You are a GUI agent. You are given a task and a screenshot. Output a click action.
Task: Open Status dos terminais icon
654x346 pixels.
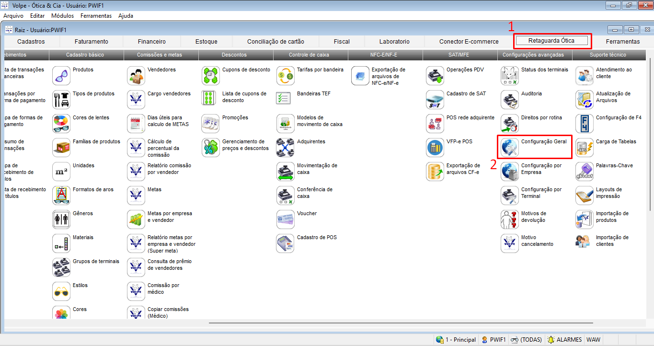pos(510,76)
